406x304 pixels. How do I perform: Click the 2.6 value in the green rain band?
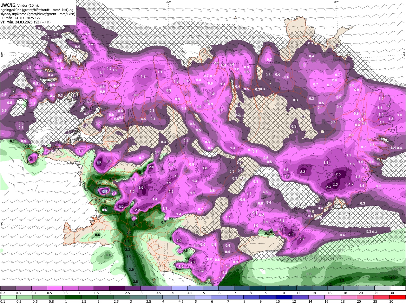coord(129,256)
